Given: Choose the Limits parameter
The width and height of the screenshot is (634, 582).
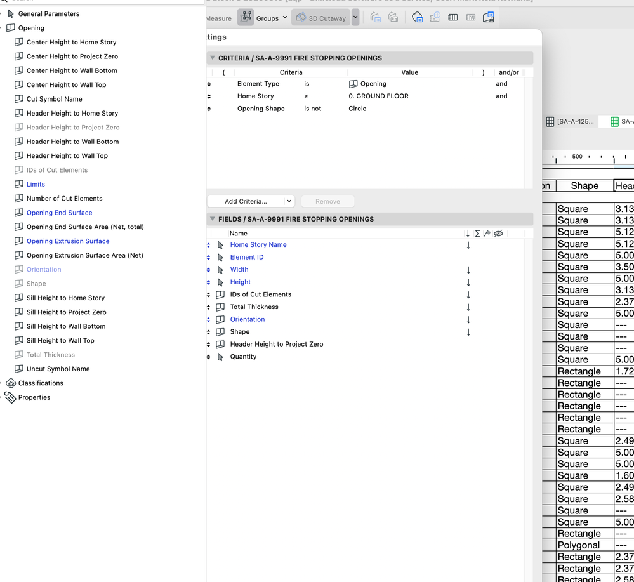Looking at the screenshot, I should pos(36,184).
